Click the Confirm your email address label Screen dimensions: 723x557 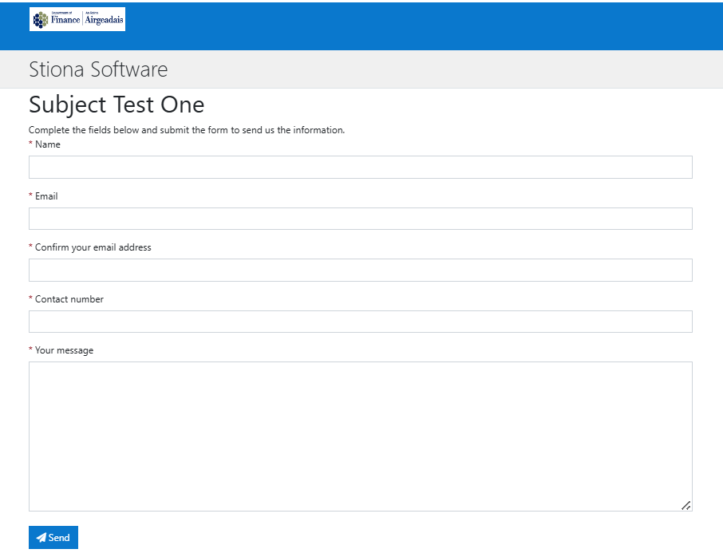[x=93, y=247]
